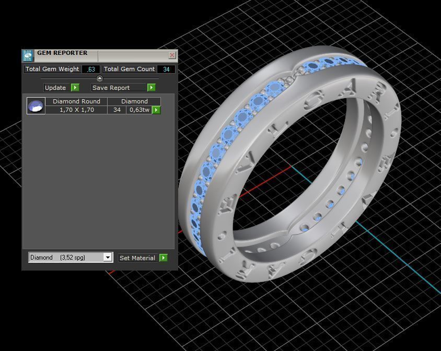Click the green arrow in 0,63tw row
441x351 pixels.
click(x=156, y=110)
